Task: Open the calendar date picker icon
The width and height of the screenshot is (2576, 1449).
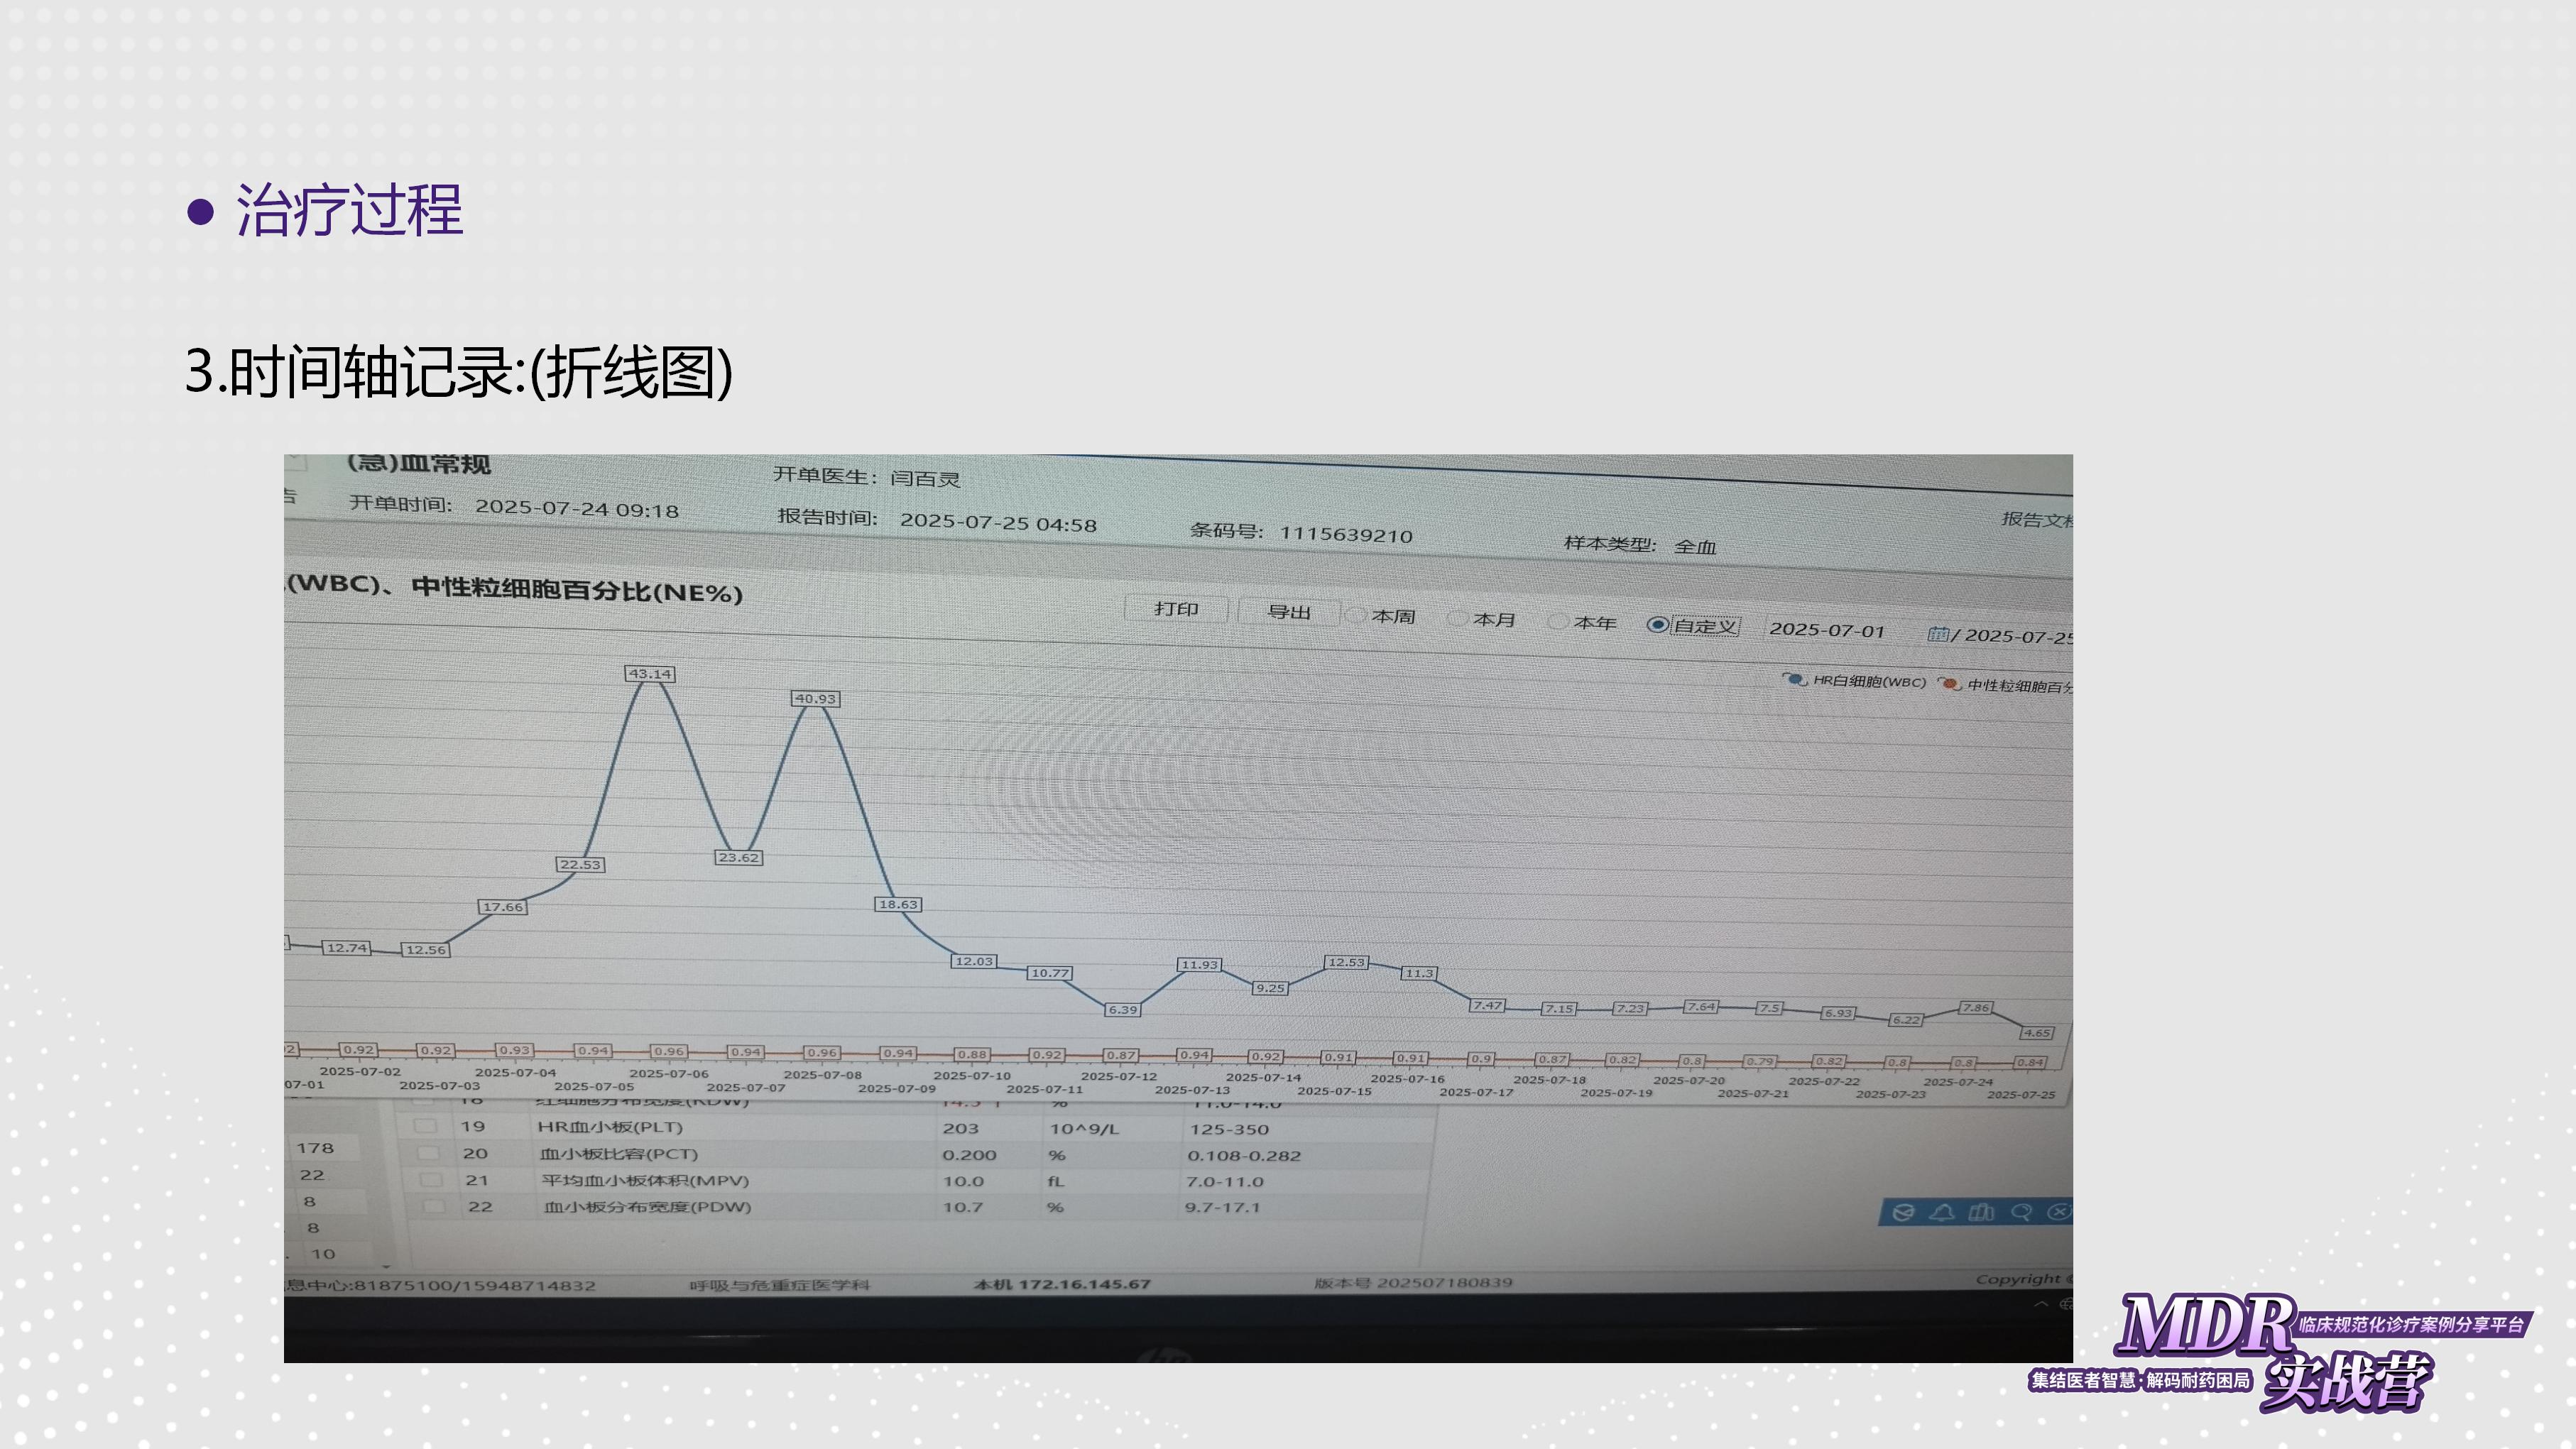Action: [x=1938, y=634]
